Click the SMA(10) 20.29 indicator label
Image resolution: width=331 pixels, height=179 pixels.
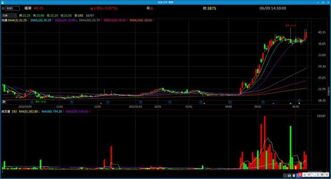pos(41,21)
